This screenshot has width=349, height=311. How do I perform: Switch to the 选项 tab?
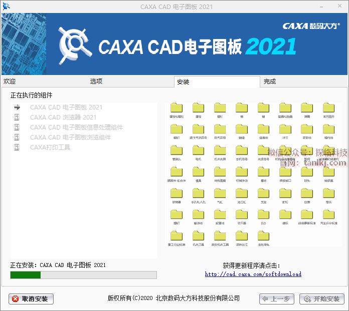tap(96, 81)
